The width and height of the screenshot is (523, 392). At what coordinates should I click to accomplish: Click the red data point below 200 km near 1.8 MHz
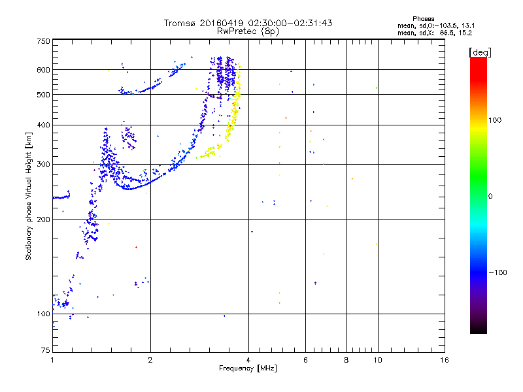(x=136, y=248)
